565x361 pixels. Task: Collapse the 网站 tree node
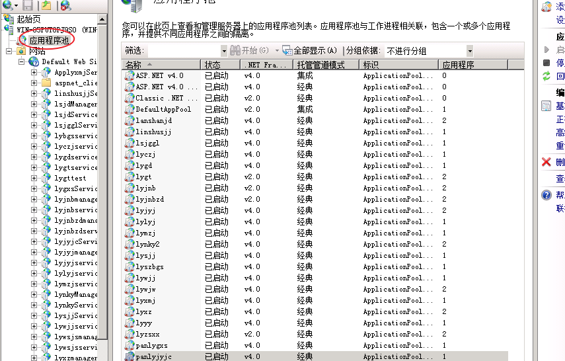(9, 51)
